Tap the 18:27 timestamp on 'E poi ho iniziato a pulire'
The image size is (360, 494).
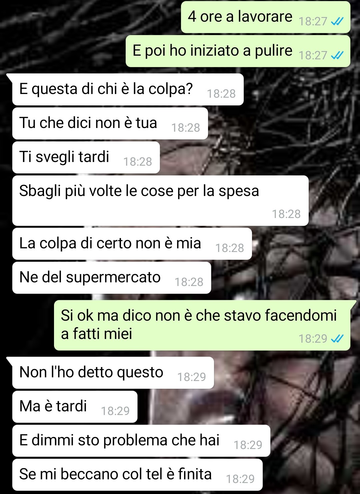tap(313, 55)
